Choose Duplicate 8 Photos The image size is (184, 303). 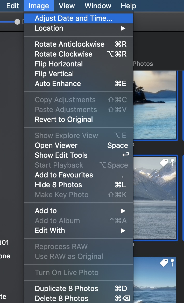pos(66,288)
